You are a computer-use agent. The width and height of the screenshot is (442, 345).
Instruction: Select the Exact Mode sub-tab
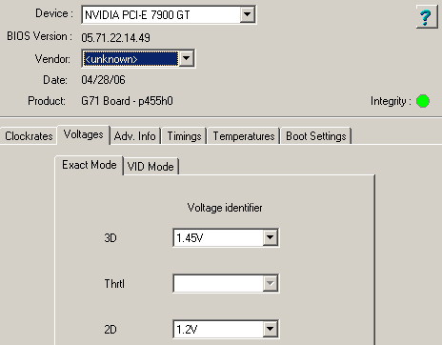tap(90, 165)
